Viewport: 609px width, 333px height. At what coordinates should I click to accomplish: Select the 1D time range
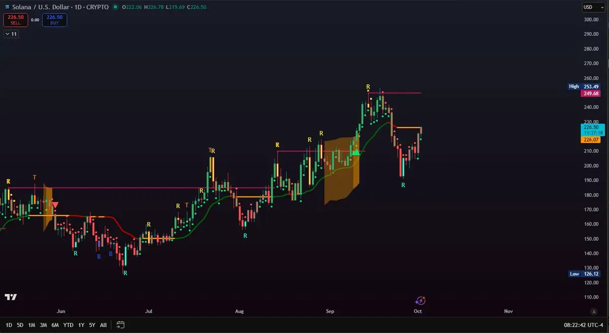pyautogui.click(x=9, y=325)
